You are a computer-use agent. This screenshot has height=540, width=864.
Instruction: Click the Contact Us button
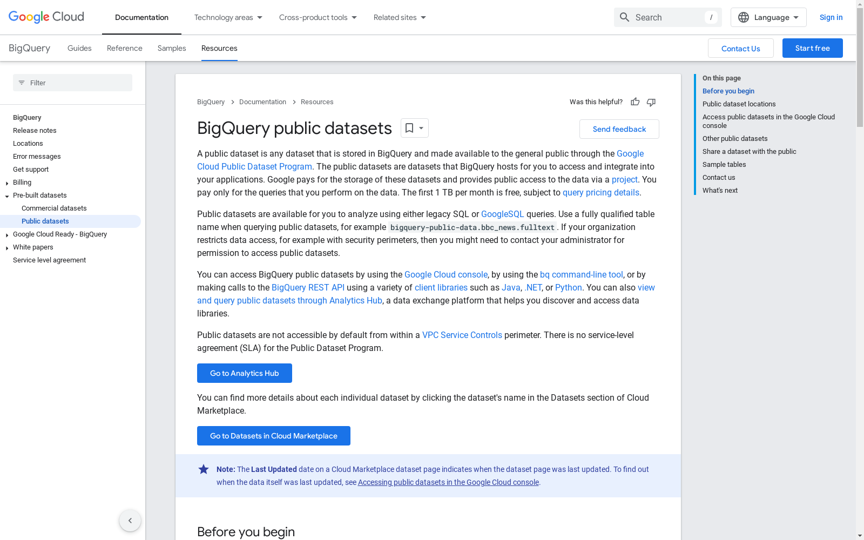coord(741,48)
